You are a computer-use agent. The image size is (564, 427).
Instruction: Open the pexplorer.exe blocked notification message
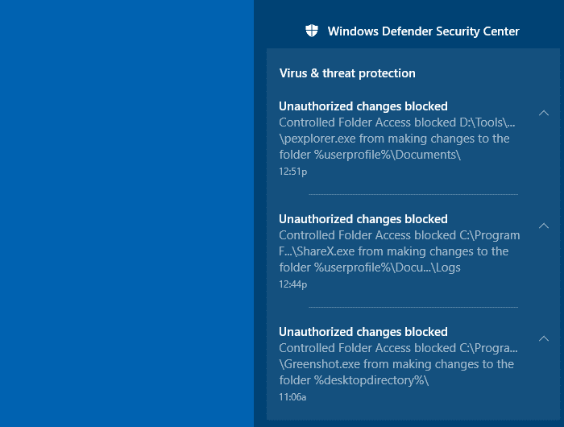tap(397, 139)
